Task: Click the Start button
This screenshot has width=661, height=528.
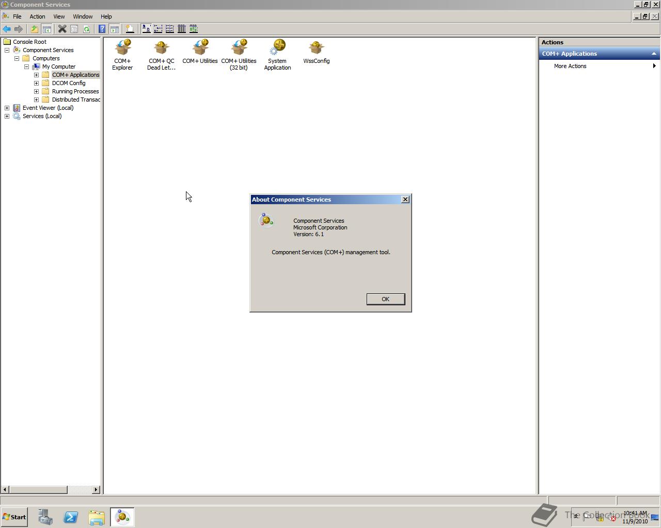Action: pos(14,517)
